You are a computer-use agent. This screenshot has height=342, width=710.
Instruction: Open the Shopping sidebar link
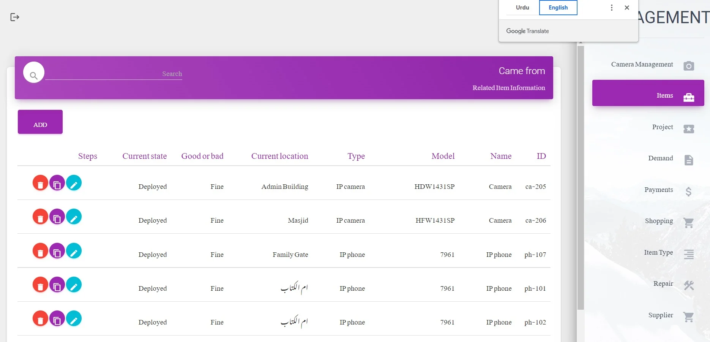tap(659, 221)
